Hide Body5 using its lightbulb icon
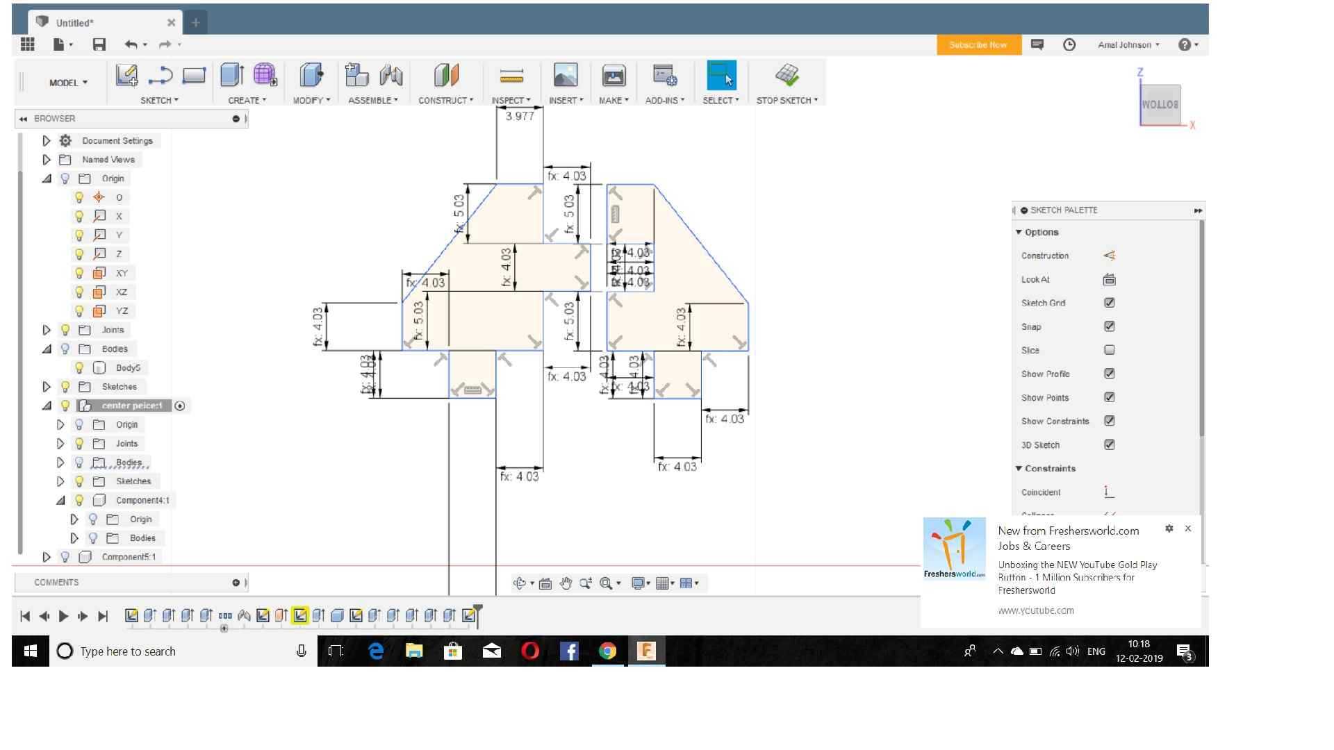Viewport: 1334px width, 750px height. (79, 367)
